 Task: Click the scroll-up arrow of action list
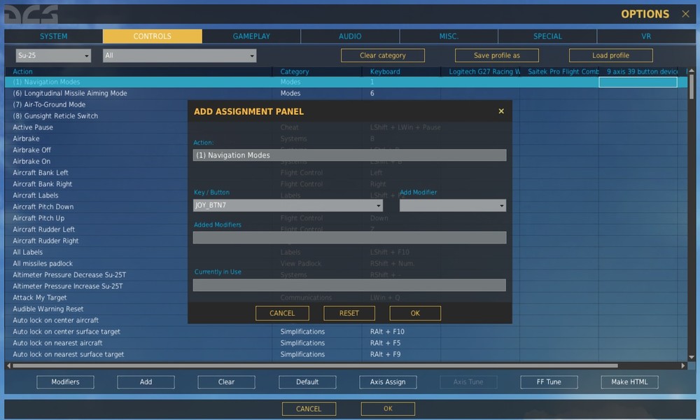[x=692, y=71]
